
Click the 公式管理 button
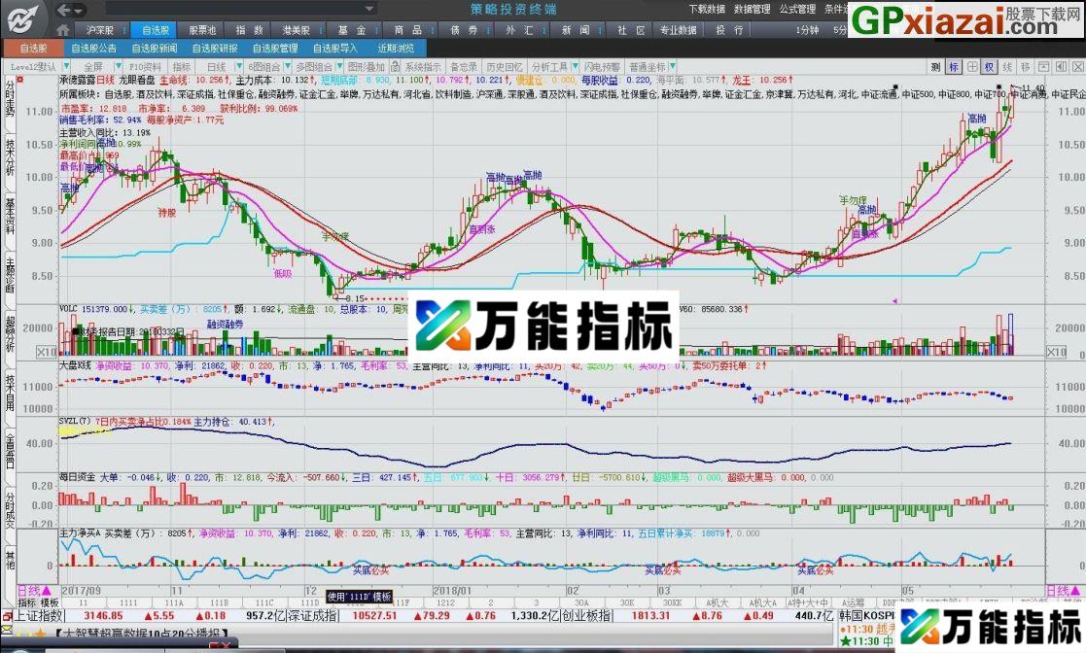[x=797, y=8]
